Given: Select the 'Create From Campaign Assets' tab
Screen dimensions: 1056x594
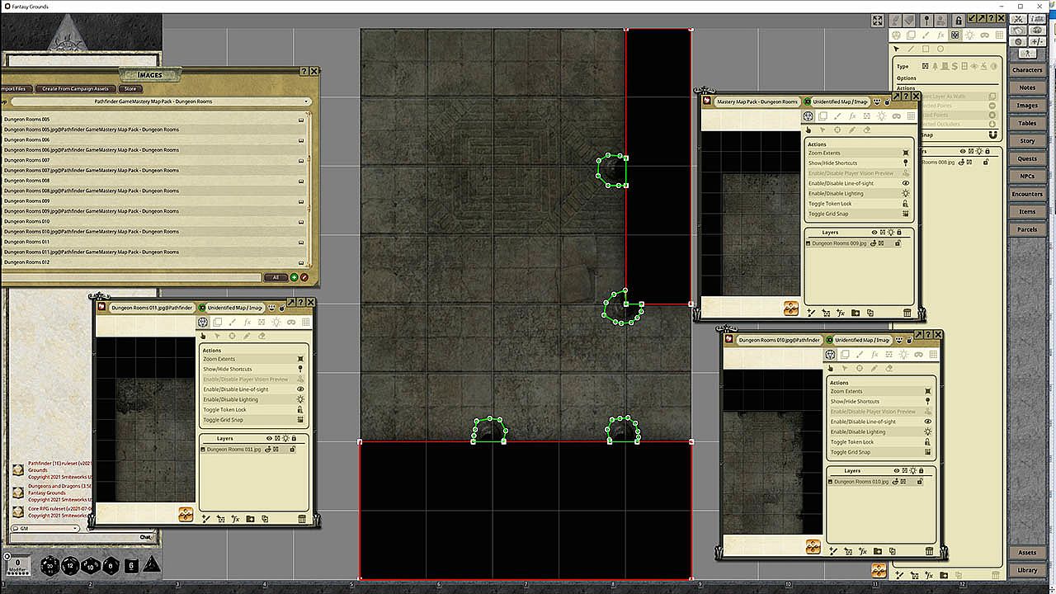Looking at the screenshot, I should coord(76,88).
